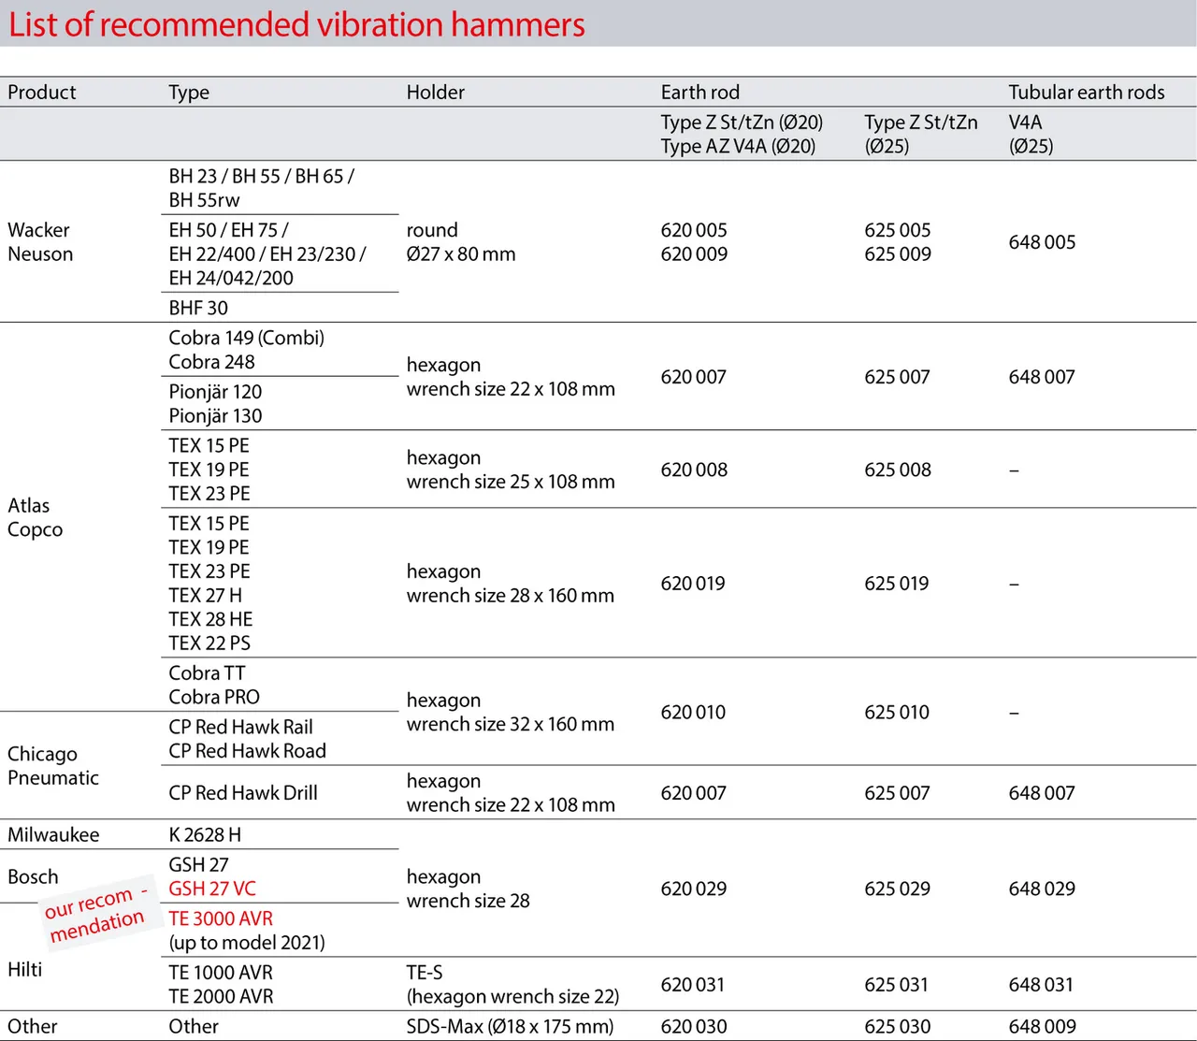Click the "Cobra 149 (Combi)" type entry
Screen dimensions: 1197x1041
pyautogui.click(x=246, y=338)
